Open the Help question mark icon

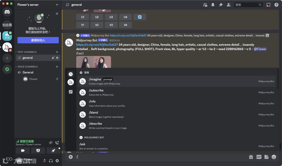[277, 5]
